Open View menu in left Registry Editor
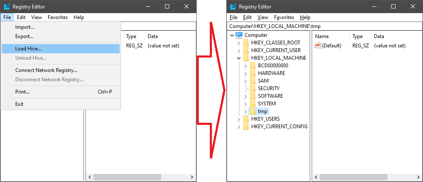 pyautogui.click(x=36, y=17)
